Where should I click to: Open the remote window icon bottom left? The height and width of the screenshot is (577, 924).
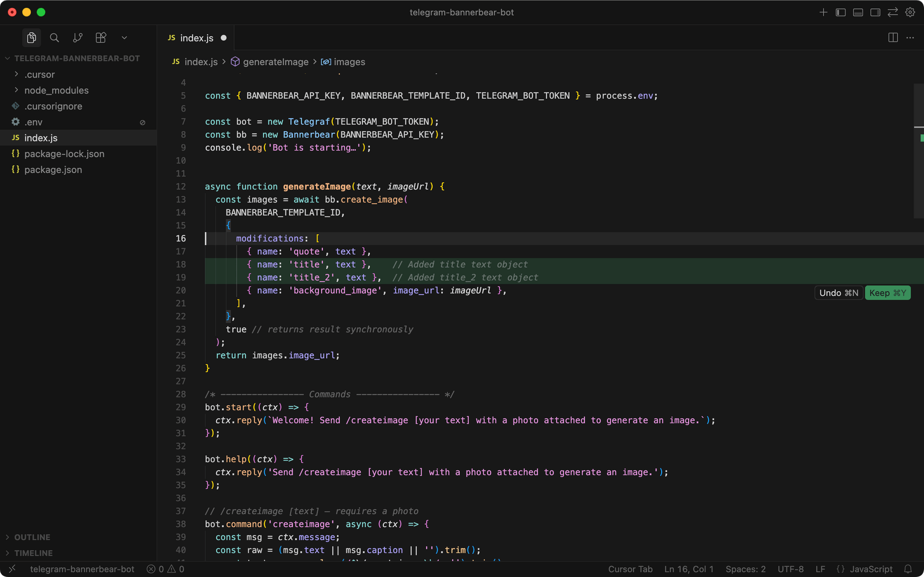(x=12, y=569)
